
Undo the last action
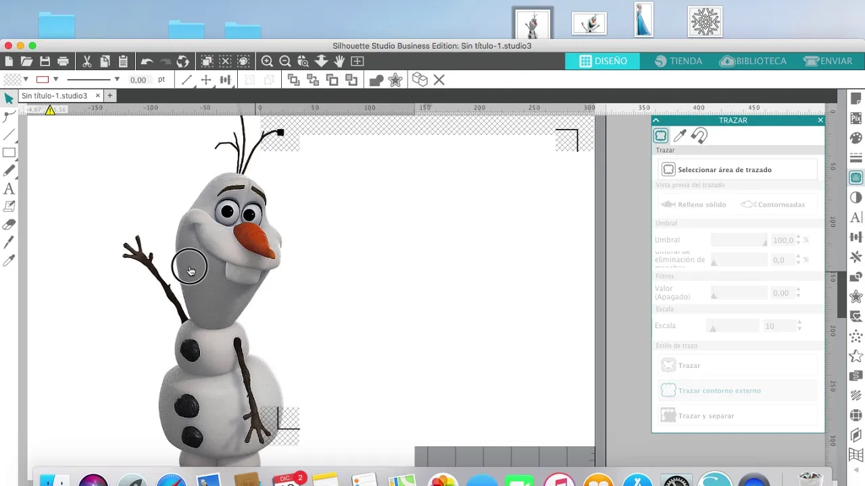click(x=147, y=61)
